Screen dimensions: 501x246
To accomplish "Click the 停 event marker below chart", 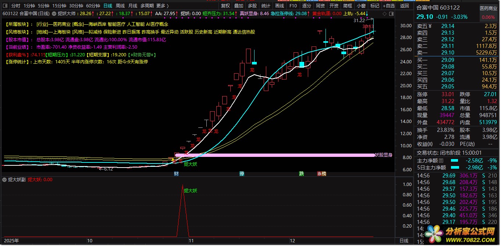I will 242,173.
